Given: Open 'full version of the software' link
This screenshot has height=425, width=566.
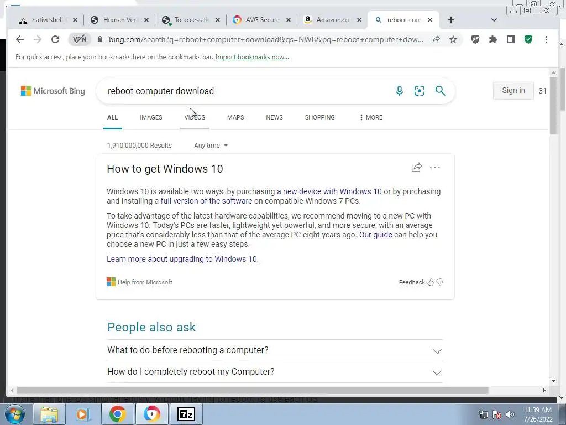Looking at the screenshot, I should [207, 201].
